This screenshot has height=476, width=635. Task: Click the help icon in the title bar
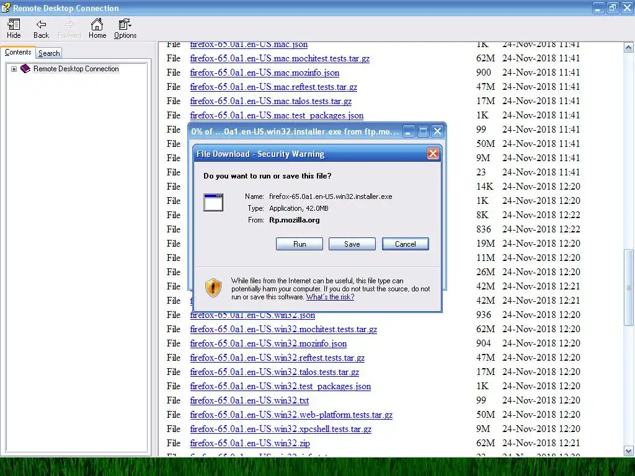(x=5, y=7)
